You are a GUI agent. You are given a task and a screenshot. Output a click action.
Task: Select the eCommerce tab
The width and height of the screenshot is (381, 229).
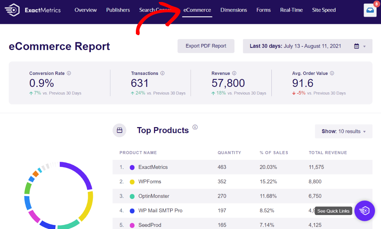[x=197, y=10]
